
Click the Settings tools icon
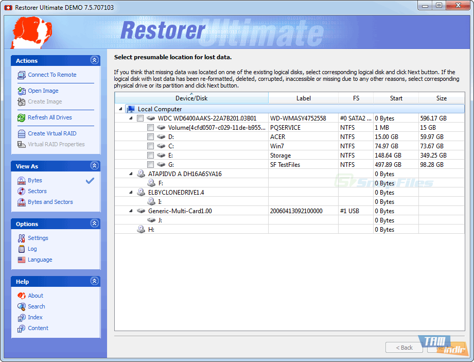point(22,238)
